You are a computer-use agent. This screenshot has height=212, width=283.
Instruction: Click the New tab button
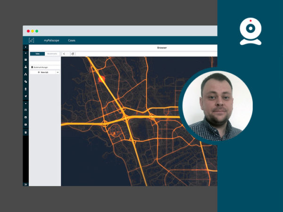click(x=42, y=73)
